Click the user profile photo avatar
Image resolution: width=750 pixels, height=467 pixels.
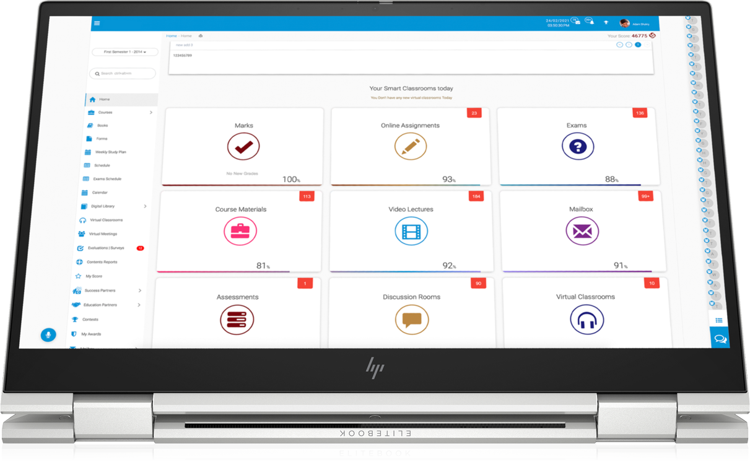pos(624,23)
